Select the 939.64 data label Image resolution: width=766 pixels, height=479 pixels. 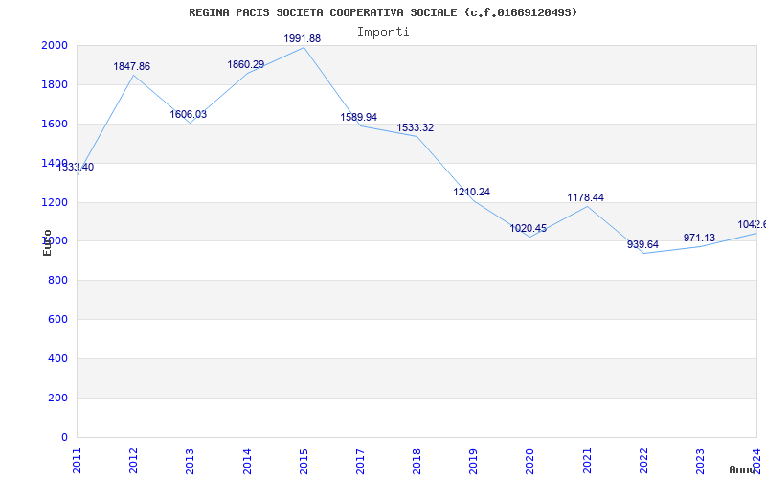642,244
